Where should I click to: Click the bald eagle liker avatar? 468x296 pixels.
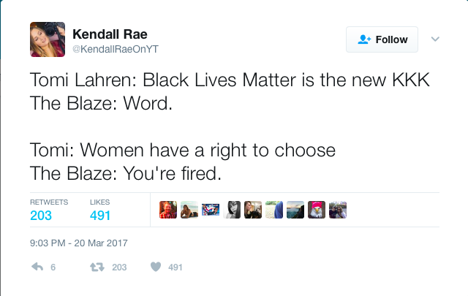317,210
